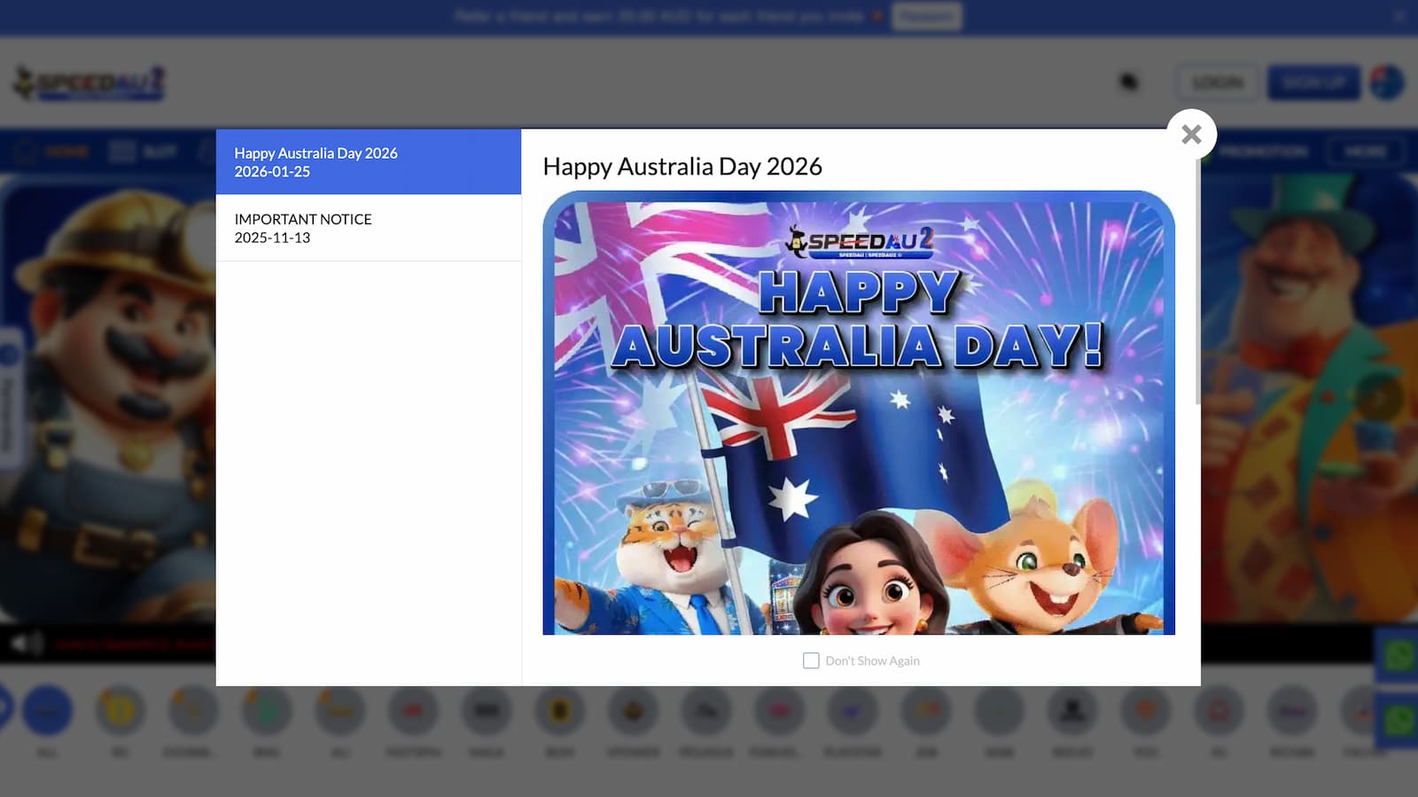
Task: Open the upper WhatsApp chat icon
Action: [x=1399, y=656]
